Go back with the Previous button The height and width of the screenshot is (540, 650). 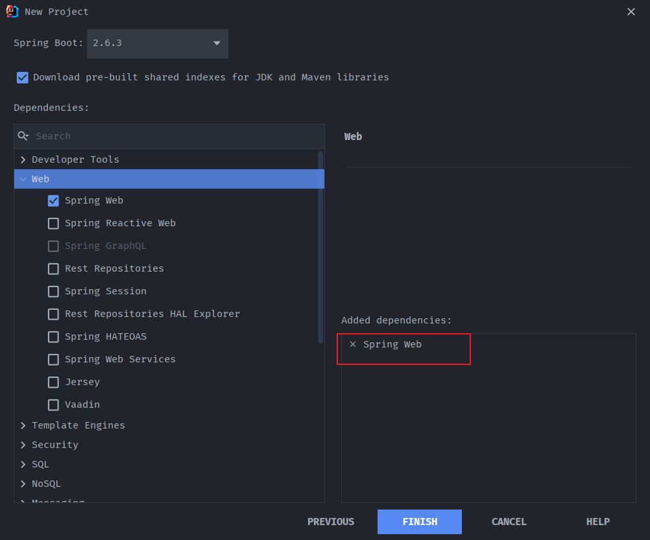331,522
